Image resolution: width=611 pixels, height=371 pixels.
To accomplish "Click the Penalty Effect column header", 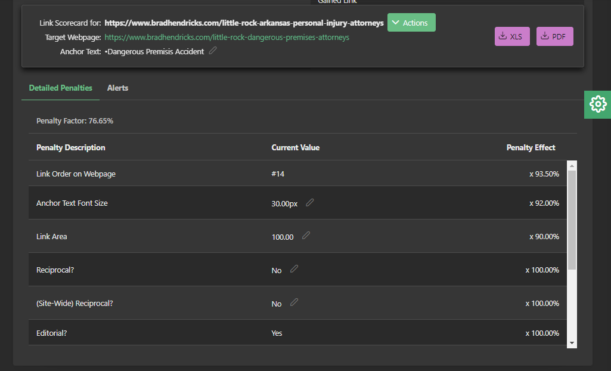I will (x=531, y=147).
